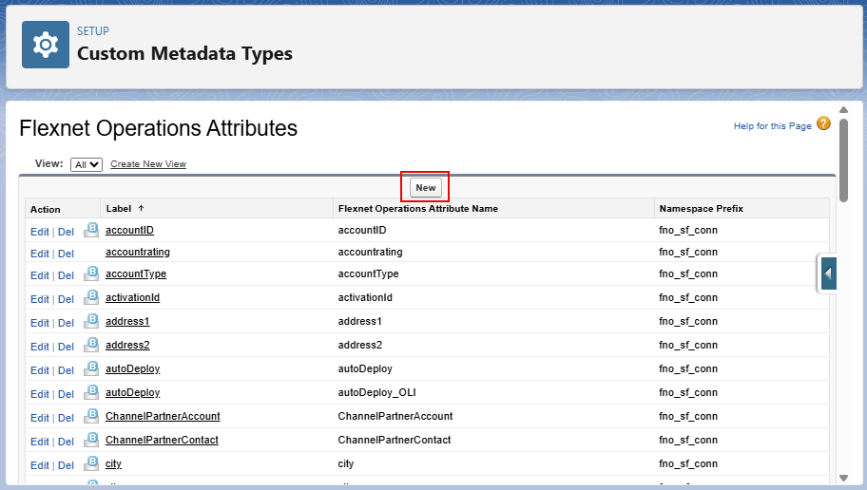Click the scrollbar down arrow
Screen dimensions: 867x490
(843, 478)
